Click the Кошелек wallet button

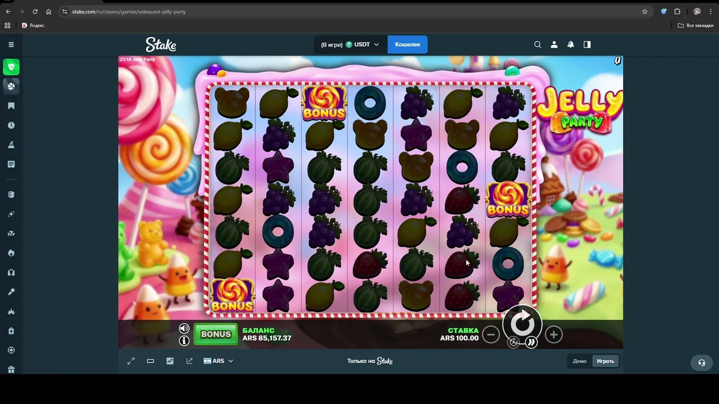(x=407, y=44)
